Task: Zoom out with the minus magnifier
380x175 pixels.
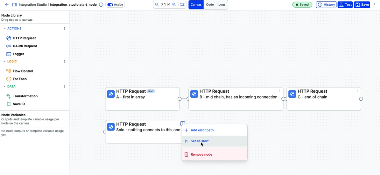Action: point(157,4)
